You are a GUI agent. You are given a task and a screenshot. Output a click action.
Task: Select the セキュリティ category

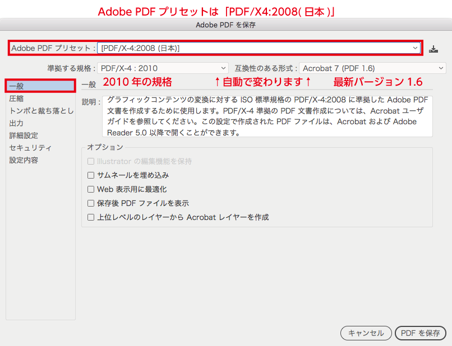point(30,148)
